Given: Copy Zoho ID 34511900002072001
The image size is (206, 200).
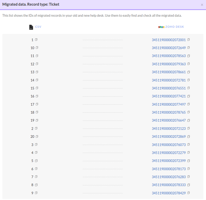Looking at the screenshot, I should pos(189,40).
